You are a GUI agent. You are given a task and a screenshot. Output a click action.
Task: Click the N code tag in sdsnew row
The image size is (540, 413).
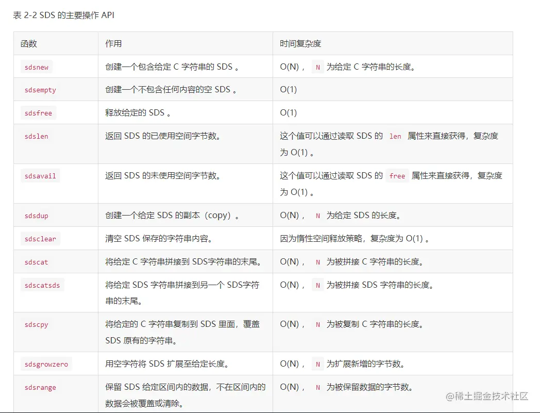318,67
